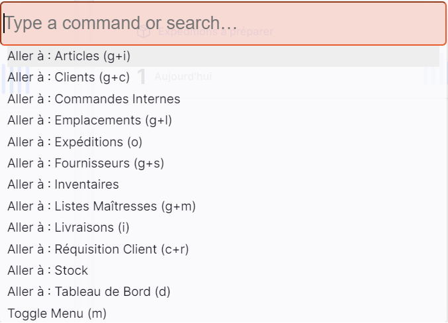This screenshot has width=448, height=323.
Task: Select Aller à : Articles (g+i)
Action: (x=224, y=56)
